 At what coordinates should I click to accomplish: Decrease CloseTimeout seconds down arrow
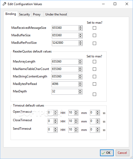(x=97, y=122)
